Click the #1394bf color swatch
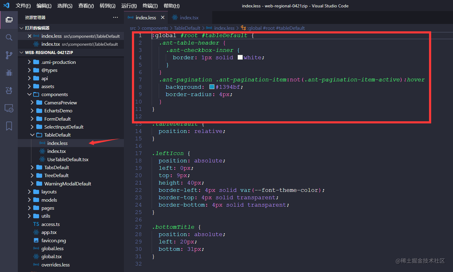The height and width of the screenshot is (272, 453). point(212,87)
